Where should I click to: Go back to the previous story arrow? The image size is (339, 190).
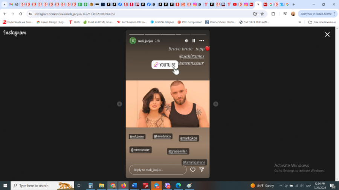coord(119,104)
